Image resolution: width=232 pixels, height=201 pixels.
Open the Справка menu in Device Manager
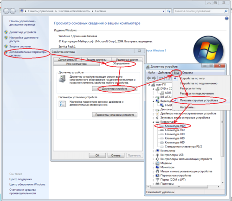coord(187,73)
